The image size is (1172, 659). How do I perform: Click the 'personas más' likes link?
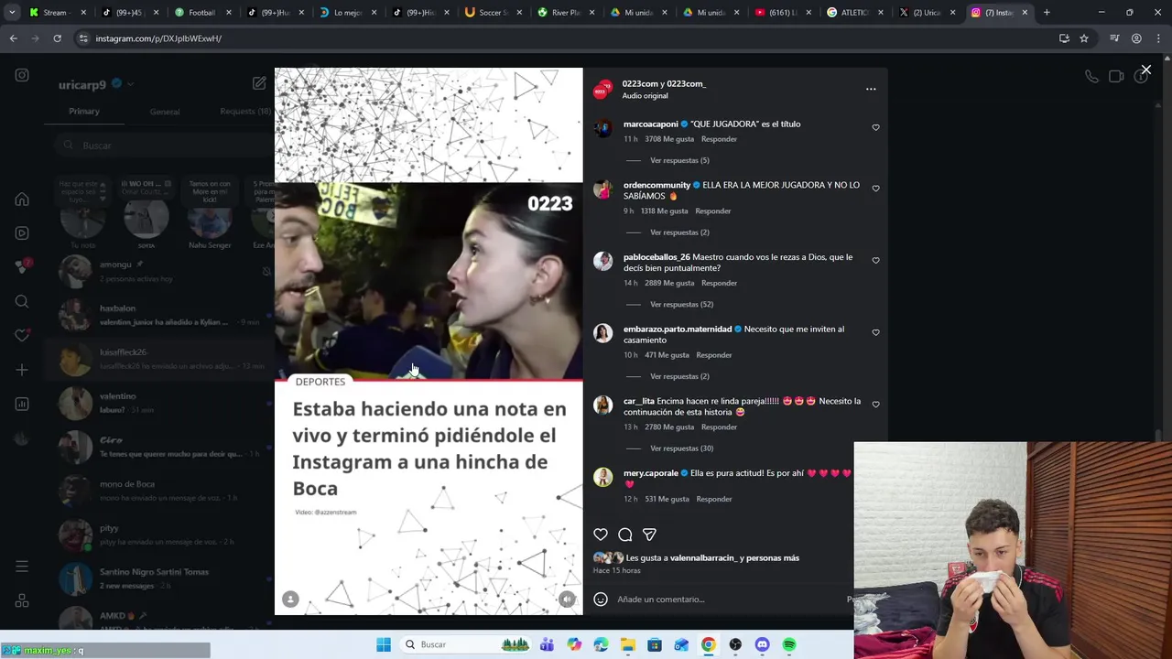pyautogui.click(x=773, y=558)
